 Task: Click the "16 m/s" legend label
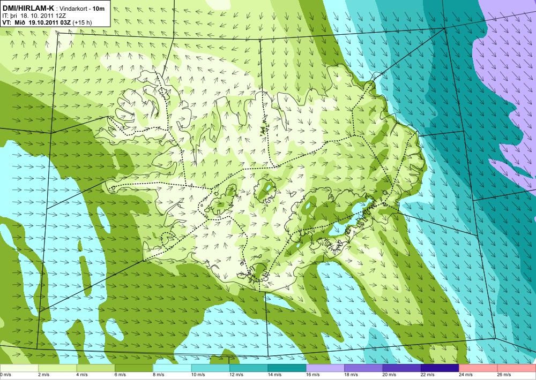tap(313, 375)
